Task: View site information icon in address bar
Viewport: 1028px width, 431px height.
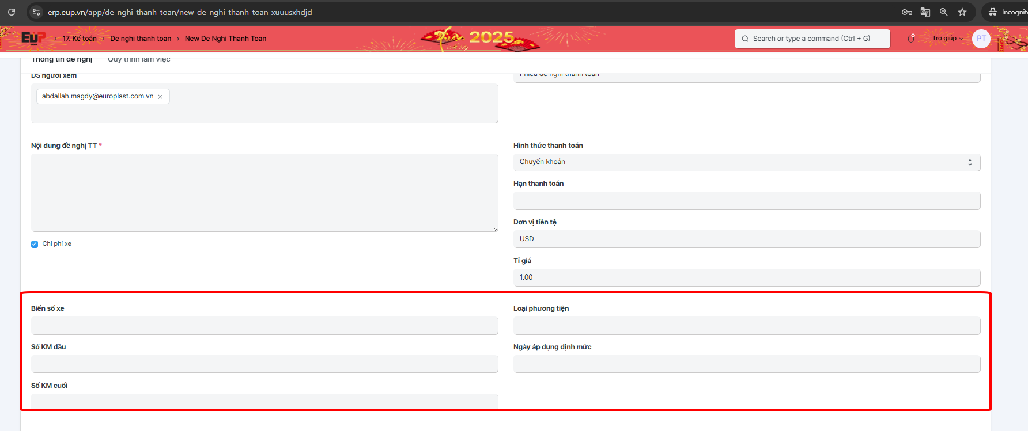Action: tap(36, 12)
